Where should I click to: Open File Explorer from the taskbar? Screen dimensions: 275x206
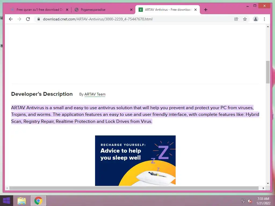click(x=21, y=201)
